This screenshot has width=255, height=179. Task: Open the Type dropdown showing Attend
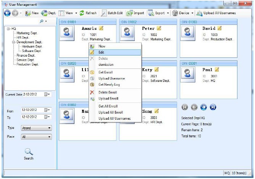coord(36,128)
